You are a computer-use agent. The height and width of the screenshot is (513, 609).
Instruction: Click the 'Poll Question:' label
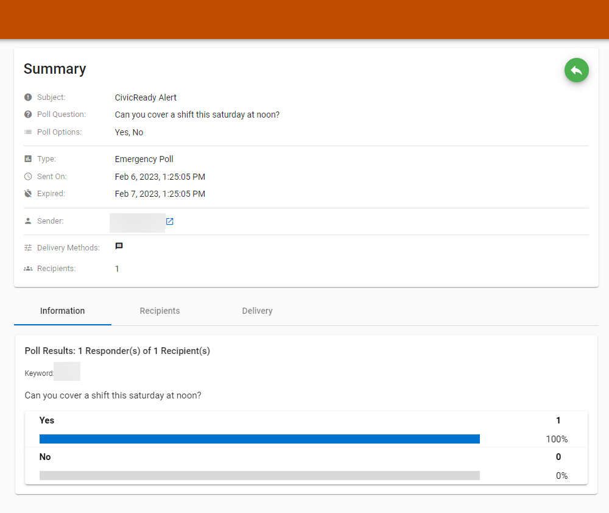[x=62, y=115]
